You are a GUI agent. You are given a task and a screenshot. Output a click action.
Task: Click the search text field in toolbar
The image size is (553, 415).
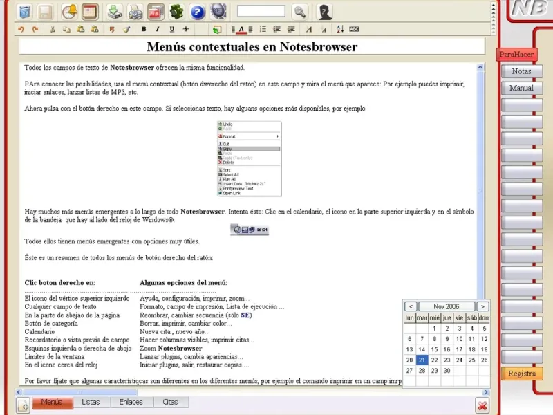[x=261, y=11]
